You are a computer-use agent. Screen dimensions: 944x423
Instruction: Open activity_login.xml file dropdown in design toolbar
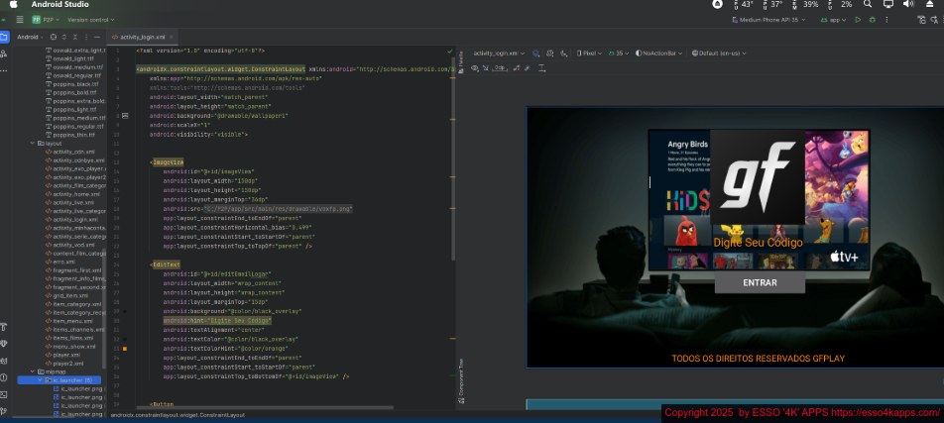coord(499,53)
